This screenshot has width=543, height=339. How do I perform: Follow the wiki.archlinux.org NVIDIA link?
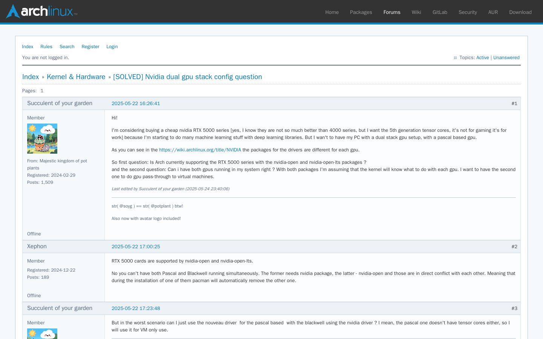[x=200, y=150]
